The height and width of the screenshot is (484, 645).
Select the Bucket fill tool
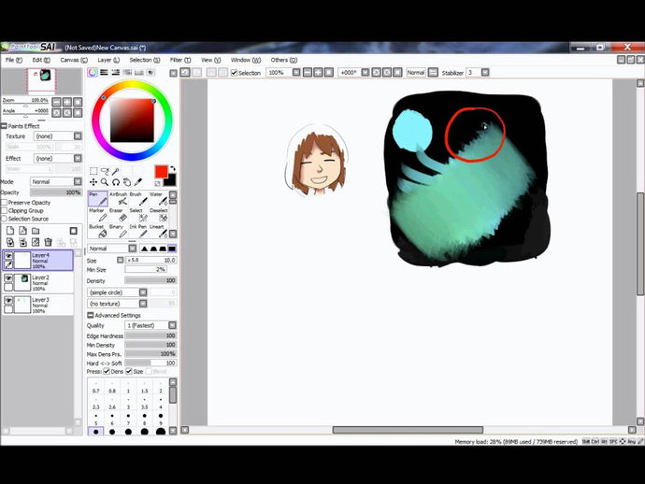coord(97,231)
